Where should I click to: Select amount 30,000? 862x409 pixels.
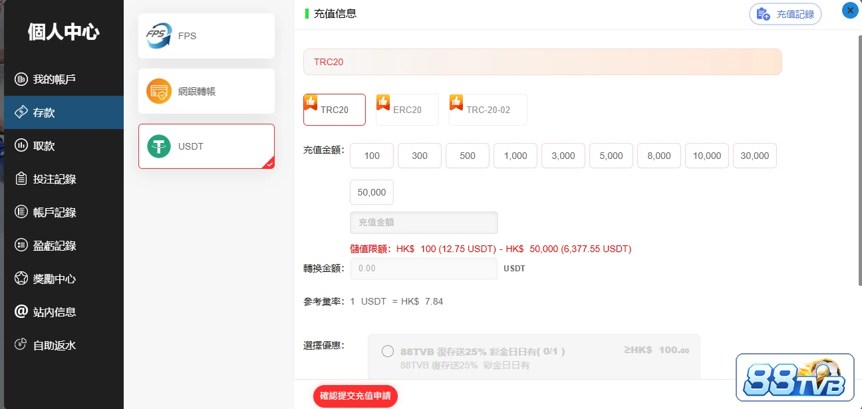point(755,156)
